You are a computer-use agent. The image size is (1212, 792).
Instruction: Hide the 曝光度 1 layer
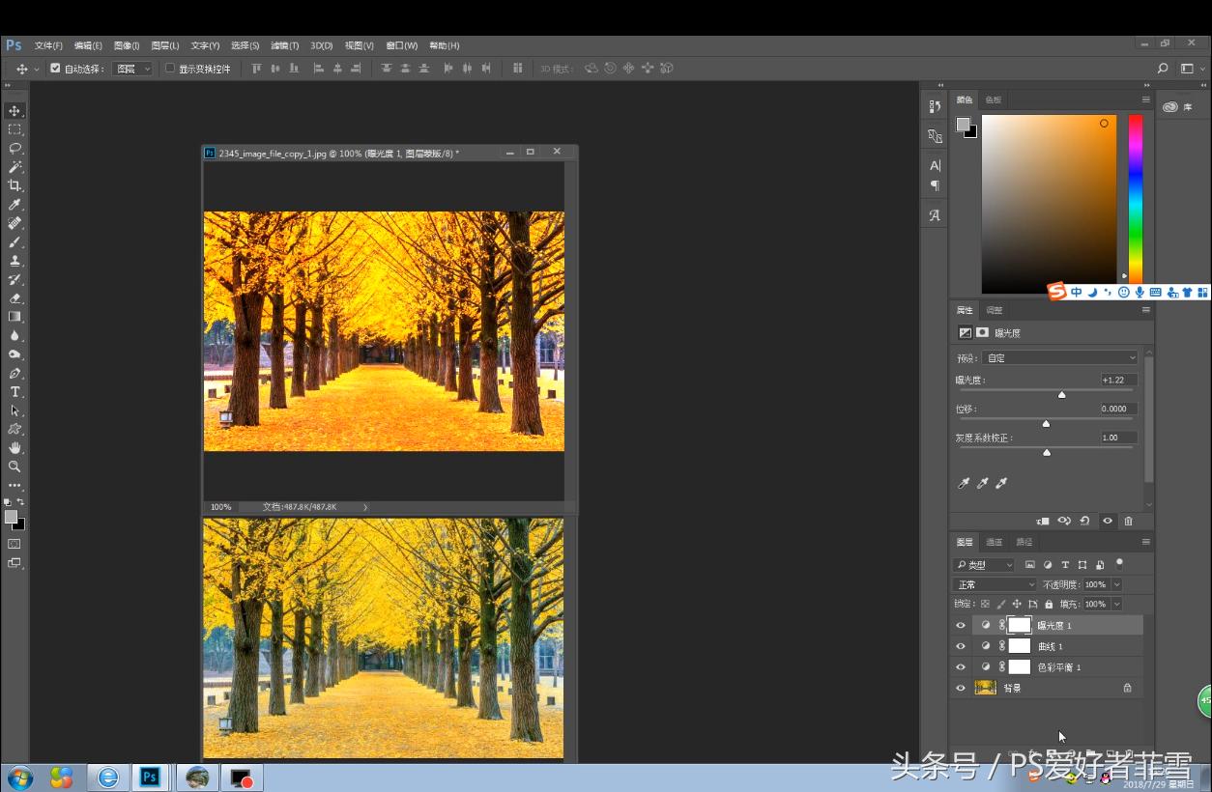961,625
